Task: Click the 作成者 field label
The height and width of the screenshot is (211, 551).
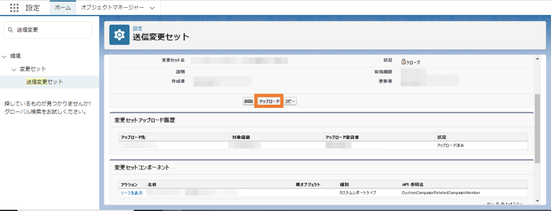Action: [x=179, y=82]
